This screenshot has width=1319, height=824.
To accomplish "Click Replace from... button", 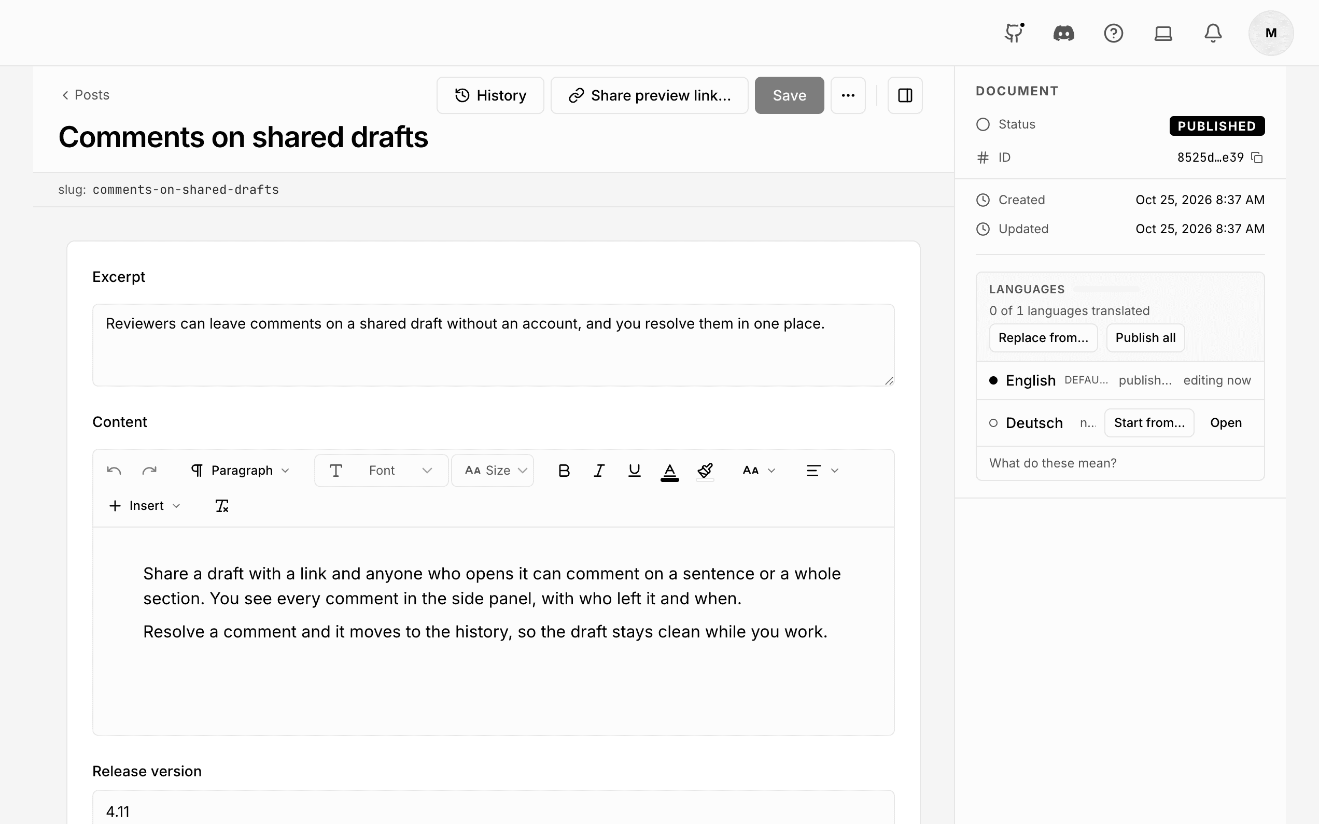I will (1043, 338).
